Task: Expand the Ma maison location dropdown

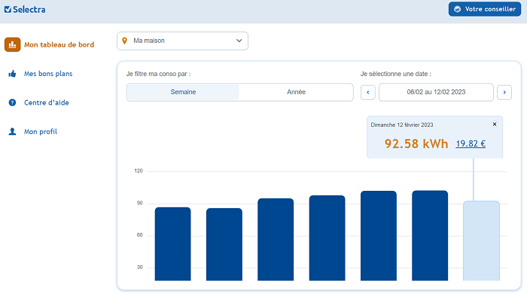Action: 182,41
